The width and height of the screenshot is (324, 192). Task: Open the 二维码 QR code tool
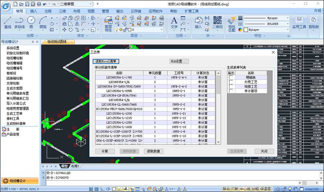point(217,22)
